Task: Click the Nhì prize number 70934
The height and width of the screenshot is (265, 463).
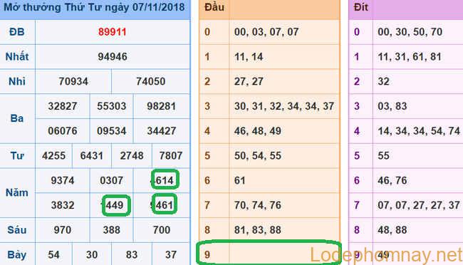Action: pos(73,81)
